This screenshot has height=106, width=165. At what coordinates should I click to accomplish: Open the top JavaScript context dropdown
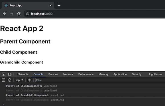pyautogui.click(x=19, y=80)
